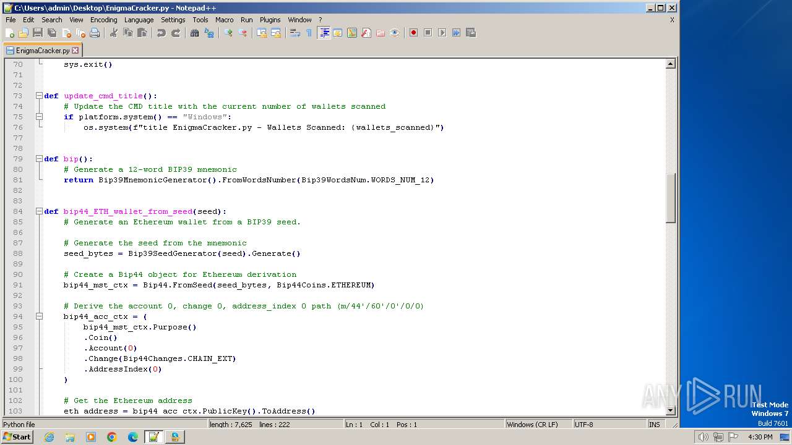
Task: Collapse the bip44_acc_ctx block fold on line 94
Action: [x=39, y=316]
